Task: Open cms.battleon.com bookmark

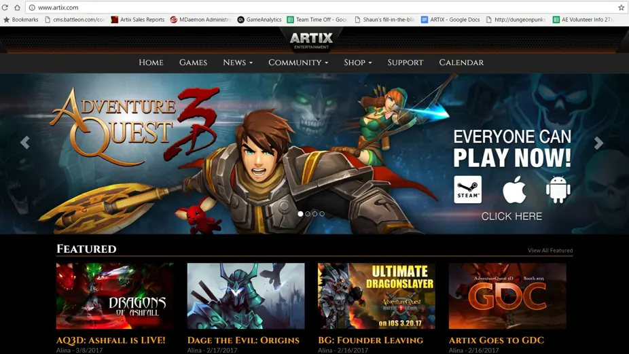Action: 75,19
